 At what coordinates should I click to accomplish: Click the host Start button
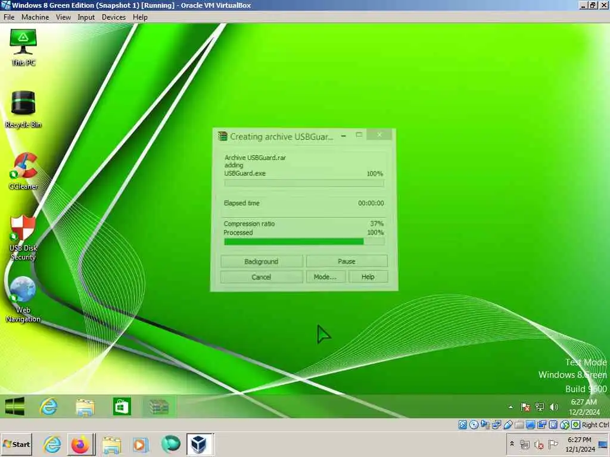click(x=16, y=444)
